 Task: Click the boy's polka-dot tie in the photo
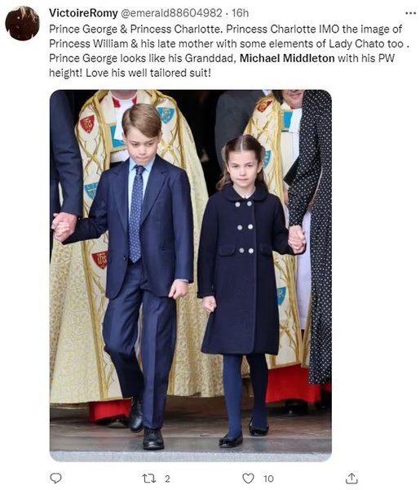(x=136, y=214)
